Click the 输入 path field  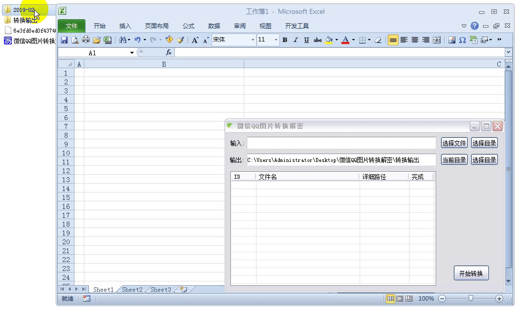341,143
